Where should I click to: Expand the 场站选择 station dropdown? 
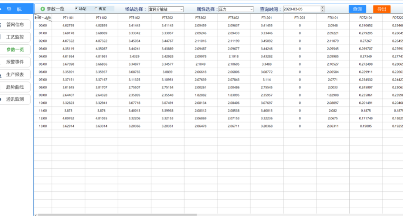click(x=166, y=9)
